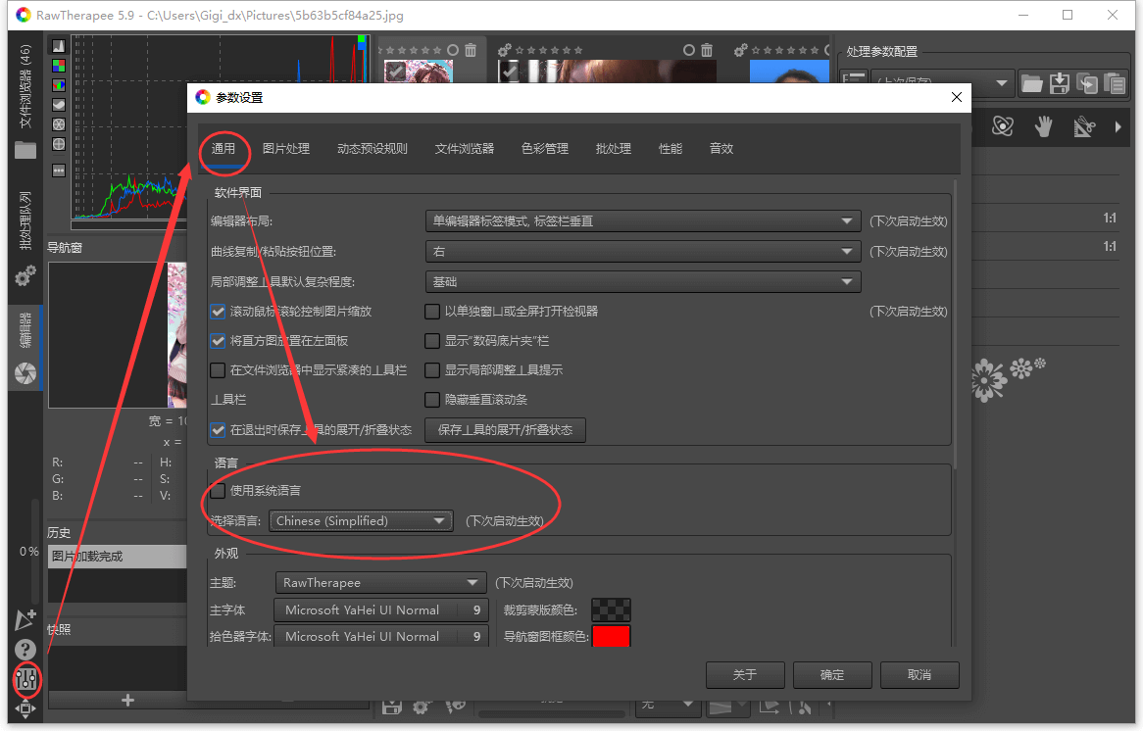The image size is (1143, 731).
Task: Click the 关于 About button
Action: [745, 675]
